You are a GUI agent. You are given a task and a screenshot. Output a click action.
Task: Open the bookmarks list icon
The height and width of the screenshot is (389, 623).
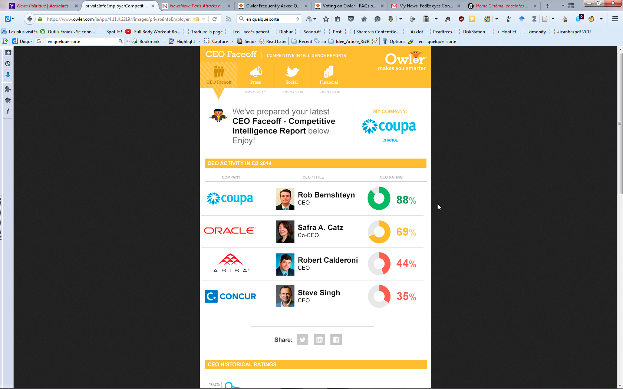point(337,19)
